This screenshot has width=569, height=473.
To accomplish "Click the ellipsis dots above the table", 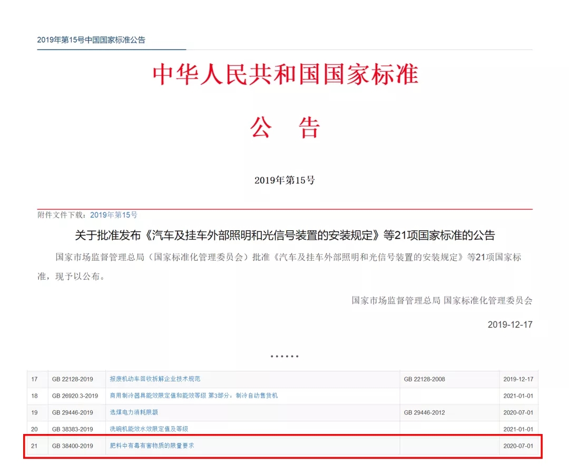I will (x=284, y=357).
